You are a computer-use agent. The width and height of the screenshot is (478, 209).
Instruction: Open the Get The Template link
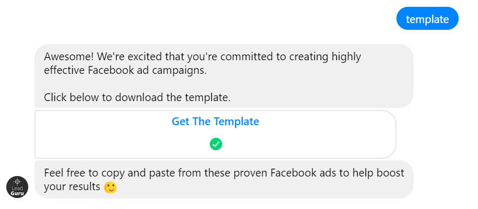tap(215, 122)
